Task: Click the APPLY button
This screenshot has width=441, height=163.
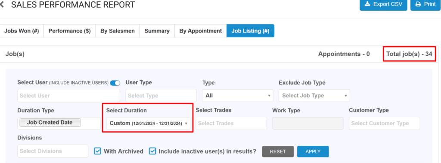Action: [x=313, y=151]
